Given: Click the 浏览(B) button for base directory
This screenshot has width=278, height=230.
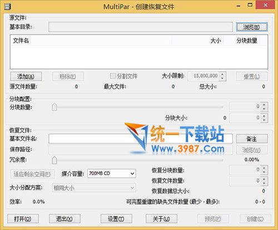Looking at the screenshot, I should coord(252,27).
